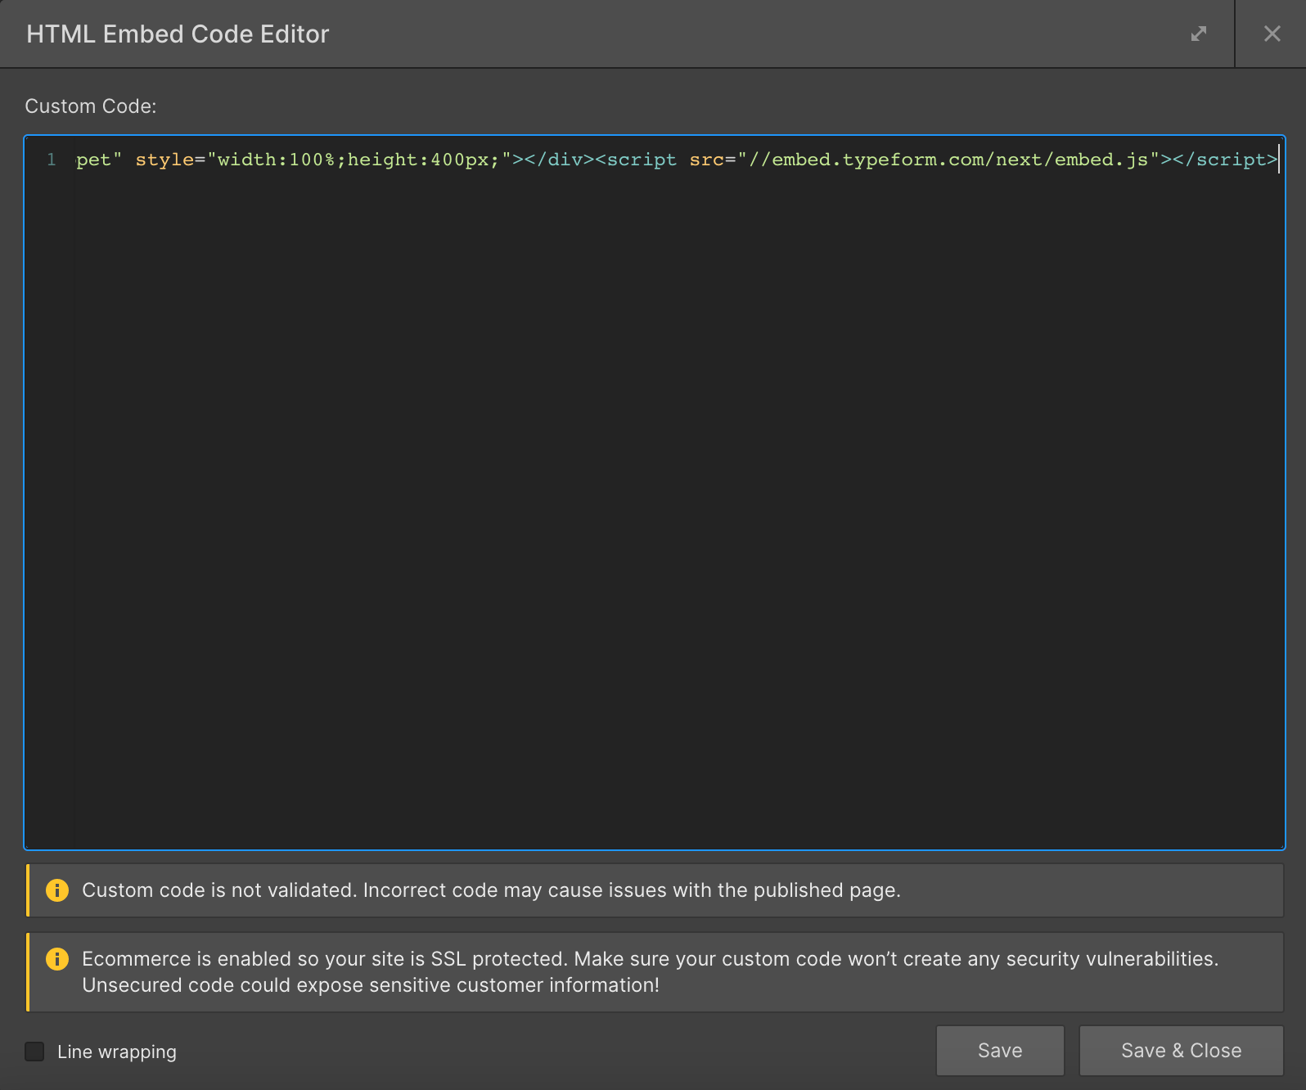
Task: Click the Save & Close button
Action: [1181, 1051]
